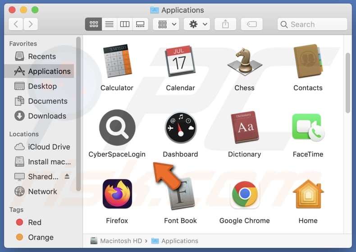Click the Favorites section header

(23, 44)
